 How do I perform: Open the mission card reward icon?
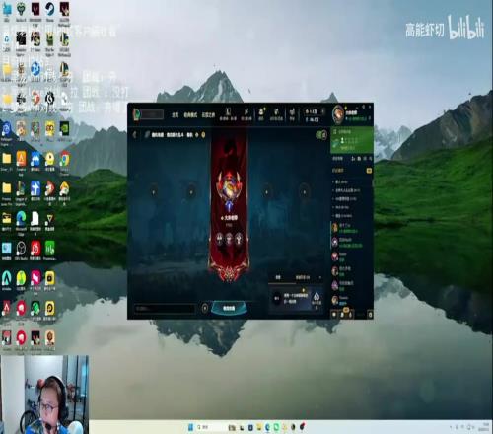317,297
